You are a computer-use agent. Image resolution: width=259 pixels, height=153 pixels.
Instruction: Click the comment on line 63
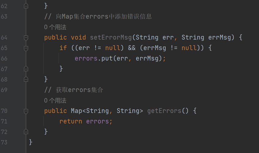click(x=98, y=16)
